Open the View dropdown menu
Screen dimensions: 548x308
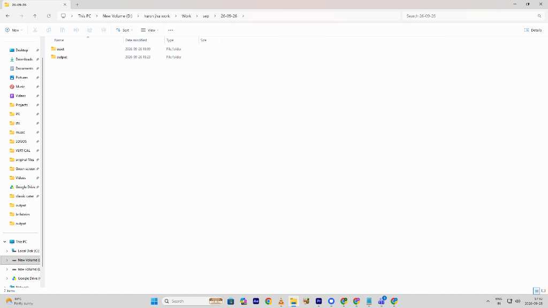(x=150, y=30)
